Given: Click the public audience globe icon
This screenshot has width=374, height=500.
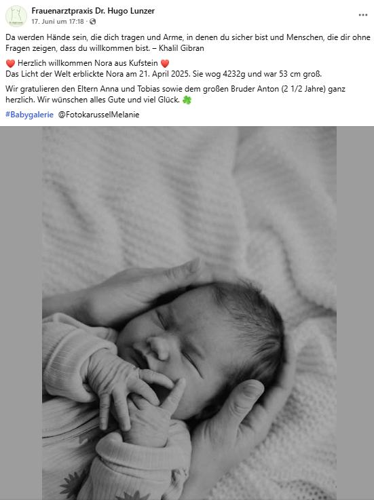Looking at the screenshot, I should (x=92, y=22).
